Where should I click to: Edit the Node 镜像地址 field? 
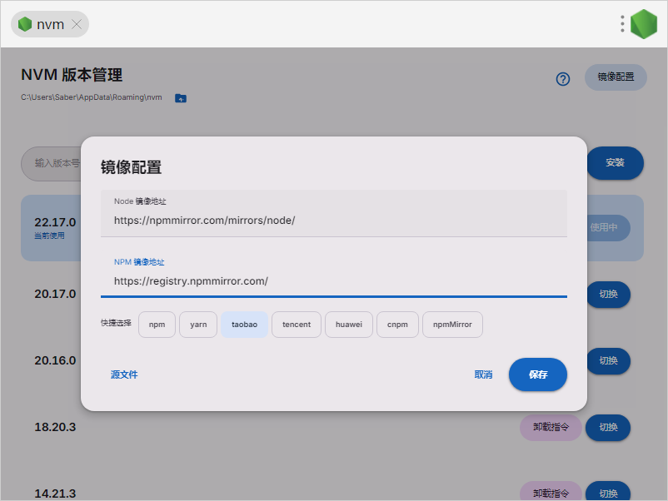tap(333, 213)
